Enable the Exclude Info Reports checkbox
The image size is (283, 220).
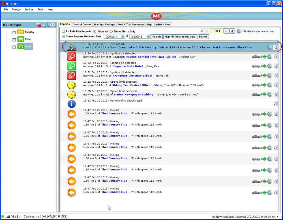click(63, 31)
